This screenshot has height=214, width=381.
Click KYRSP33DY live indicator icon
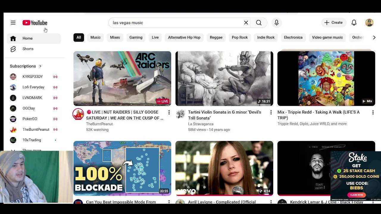pos(55,77)
